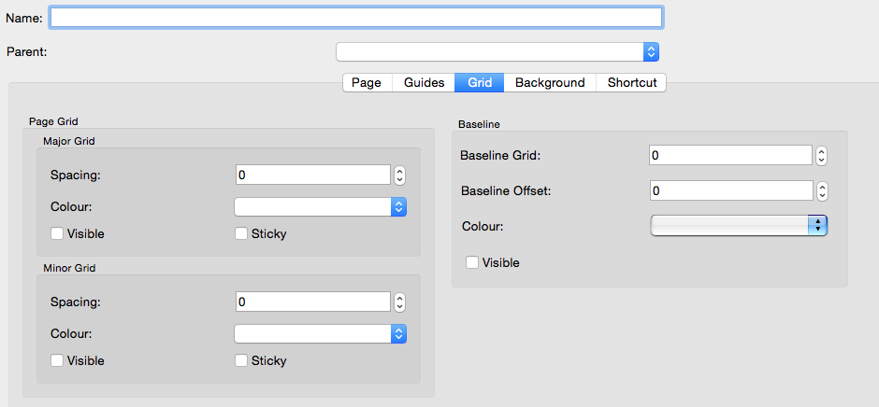
Task: Enable Major Grid Visible checkbox
Action: point(57,233)
